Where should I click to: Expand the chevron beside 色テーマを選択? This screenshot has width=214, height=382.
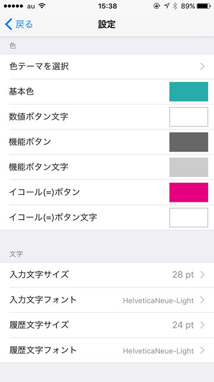point(202,66)
